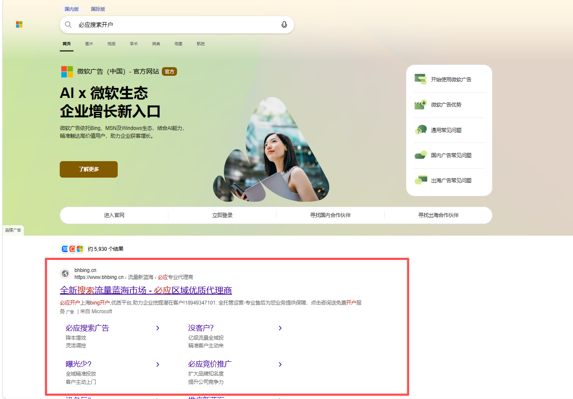The width and height of the screenshot is (573, 399).
Task: Click the 通用常见问题 question icon
Action: pyautogui.click(x=421, y=130)
